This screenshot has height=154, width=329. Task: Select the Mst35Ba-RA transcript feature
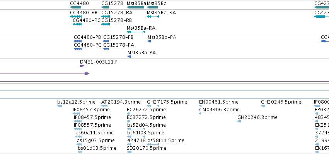pyautogui.click(x=136, y=32)
